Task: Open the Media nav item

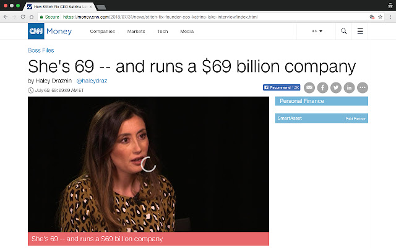Action: point(187,32)
